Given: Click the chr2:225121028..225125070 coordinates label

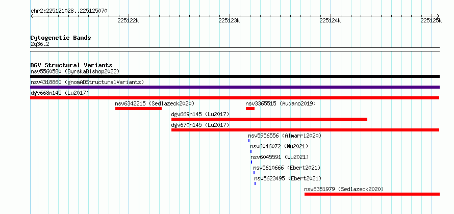Looking at the screenshot, I should [69, 11].
